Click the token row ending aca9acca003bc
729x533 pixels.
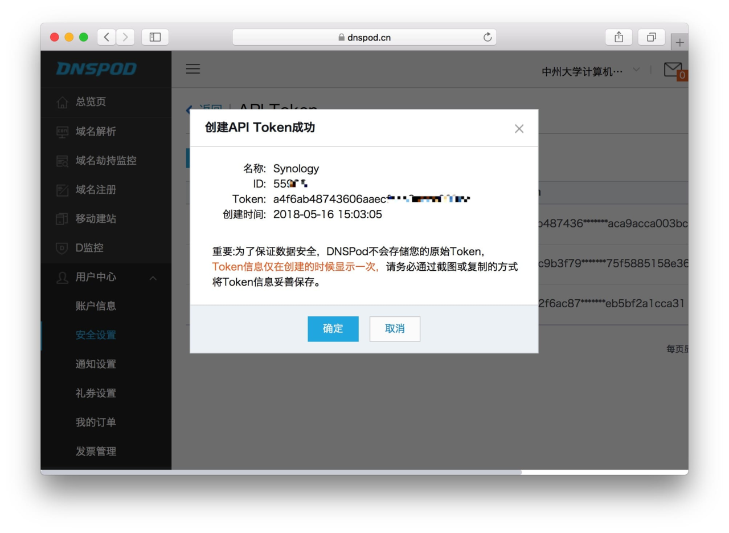613,223
